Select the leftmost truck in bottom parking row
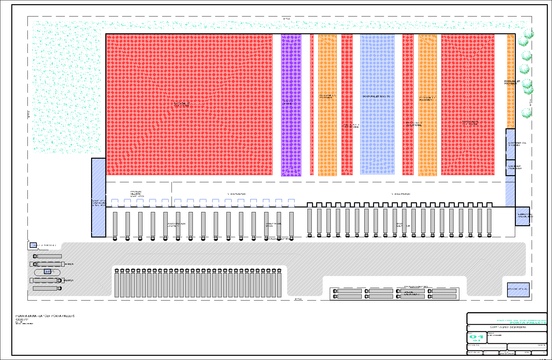 (117, 283)
